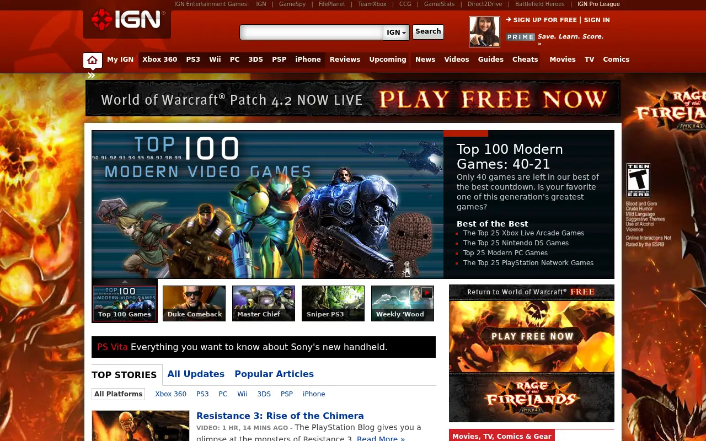706x441 pixels.
Task: Open the Resistance 3: Rise of the Chimera headline
Action: (x=280, y=416)
